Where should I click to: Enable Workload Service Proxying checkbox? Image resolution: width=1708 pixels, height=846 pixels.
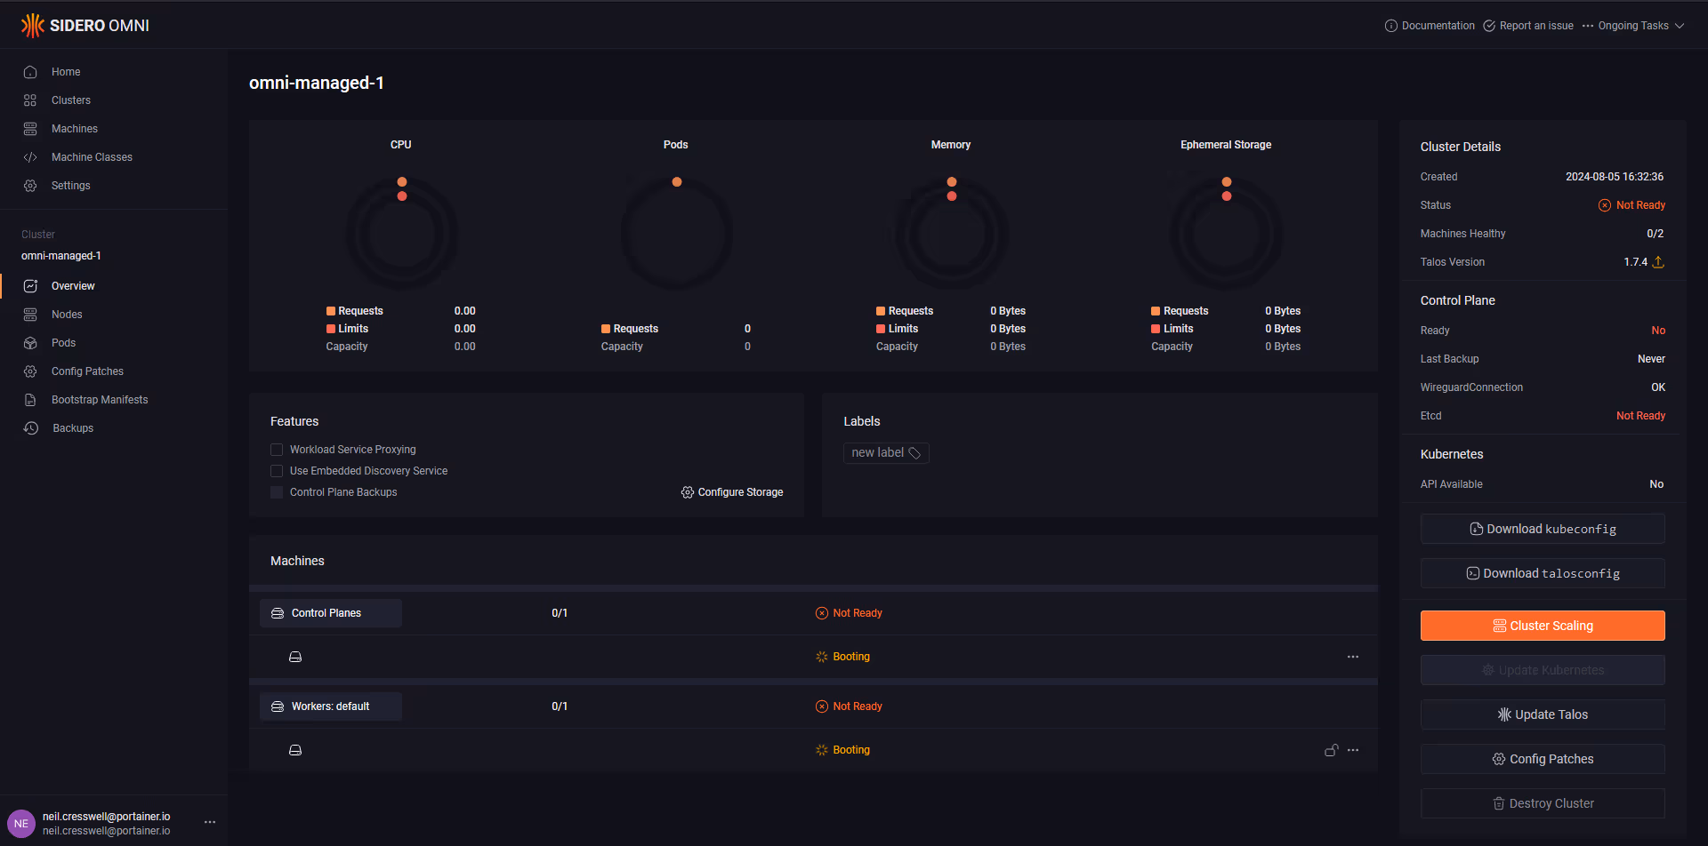click(x=277, y=450)
